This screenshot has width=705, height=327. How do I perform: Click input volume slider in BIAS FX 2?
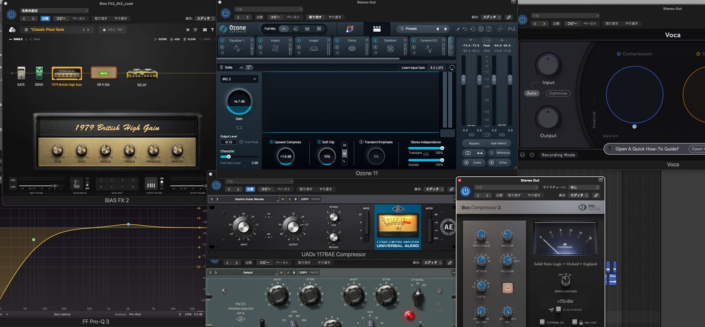[x=40, y=185]
